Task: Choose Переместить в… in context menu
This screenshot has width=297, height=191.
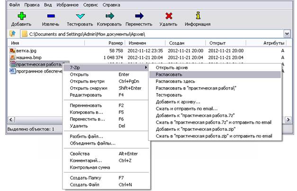Action: click(x=106, y=119)
